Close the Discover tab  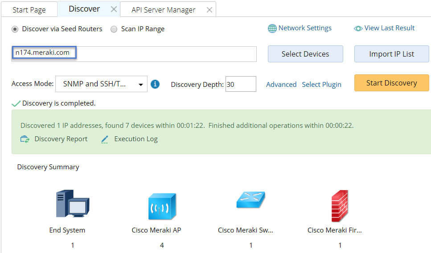point(114,9)
